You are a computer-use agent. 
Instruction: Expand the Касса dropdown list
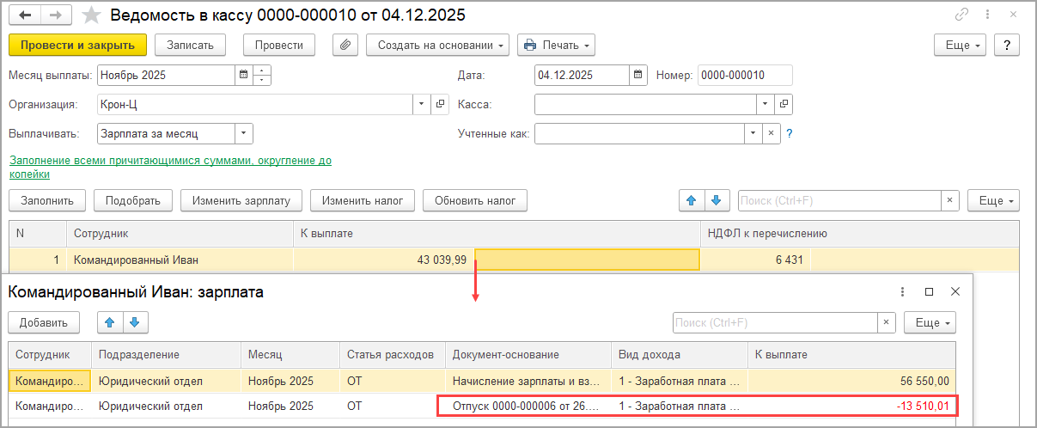pyautogui.click(x=766, y=104)
